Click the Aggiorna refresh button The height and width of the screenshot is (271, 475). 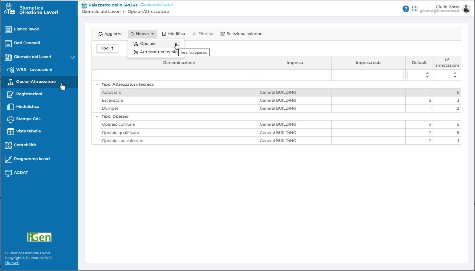[x=110, y=34]
